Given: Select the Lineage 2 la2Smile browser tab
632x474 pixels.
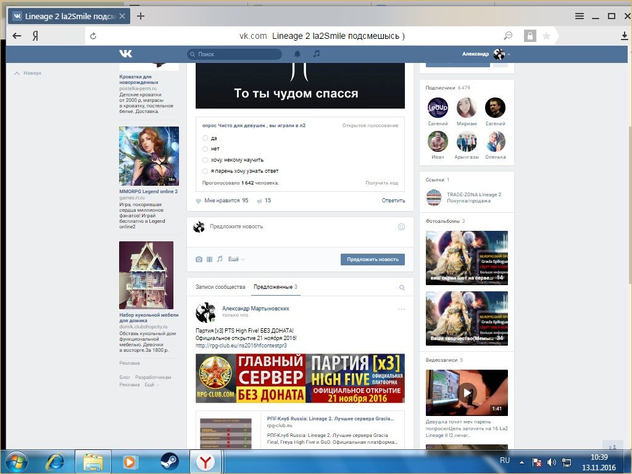Looking at the screenshot, I should 69,16.
